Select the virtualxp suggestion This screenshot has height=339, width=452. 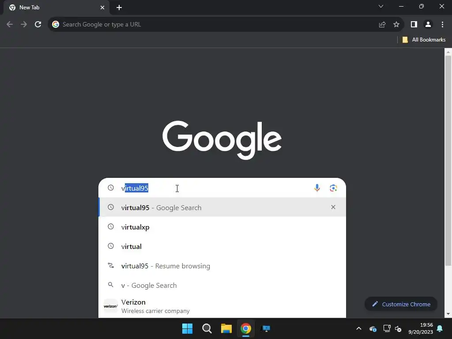222,227
